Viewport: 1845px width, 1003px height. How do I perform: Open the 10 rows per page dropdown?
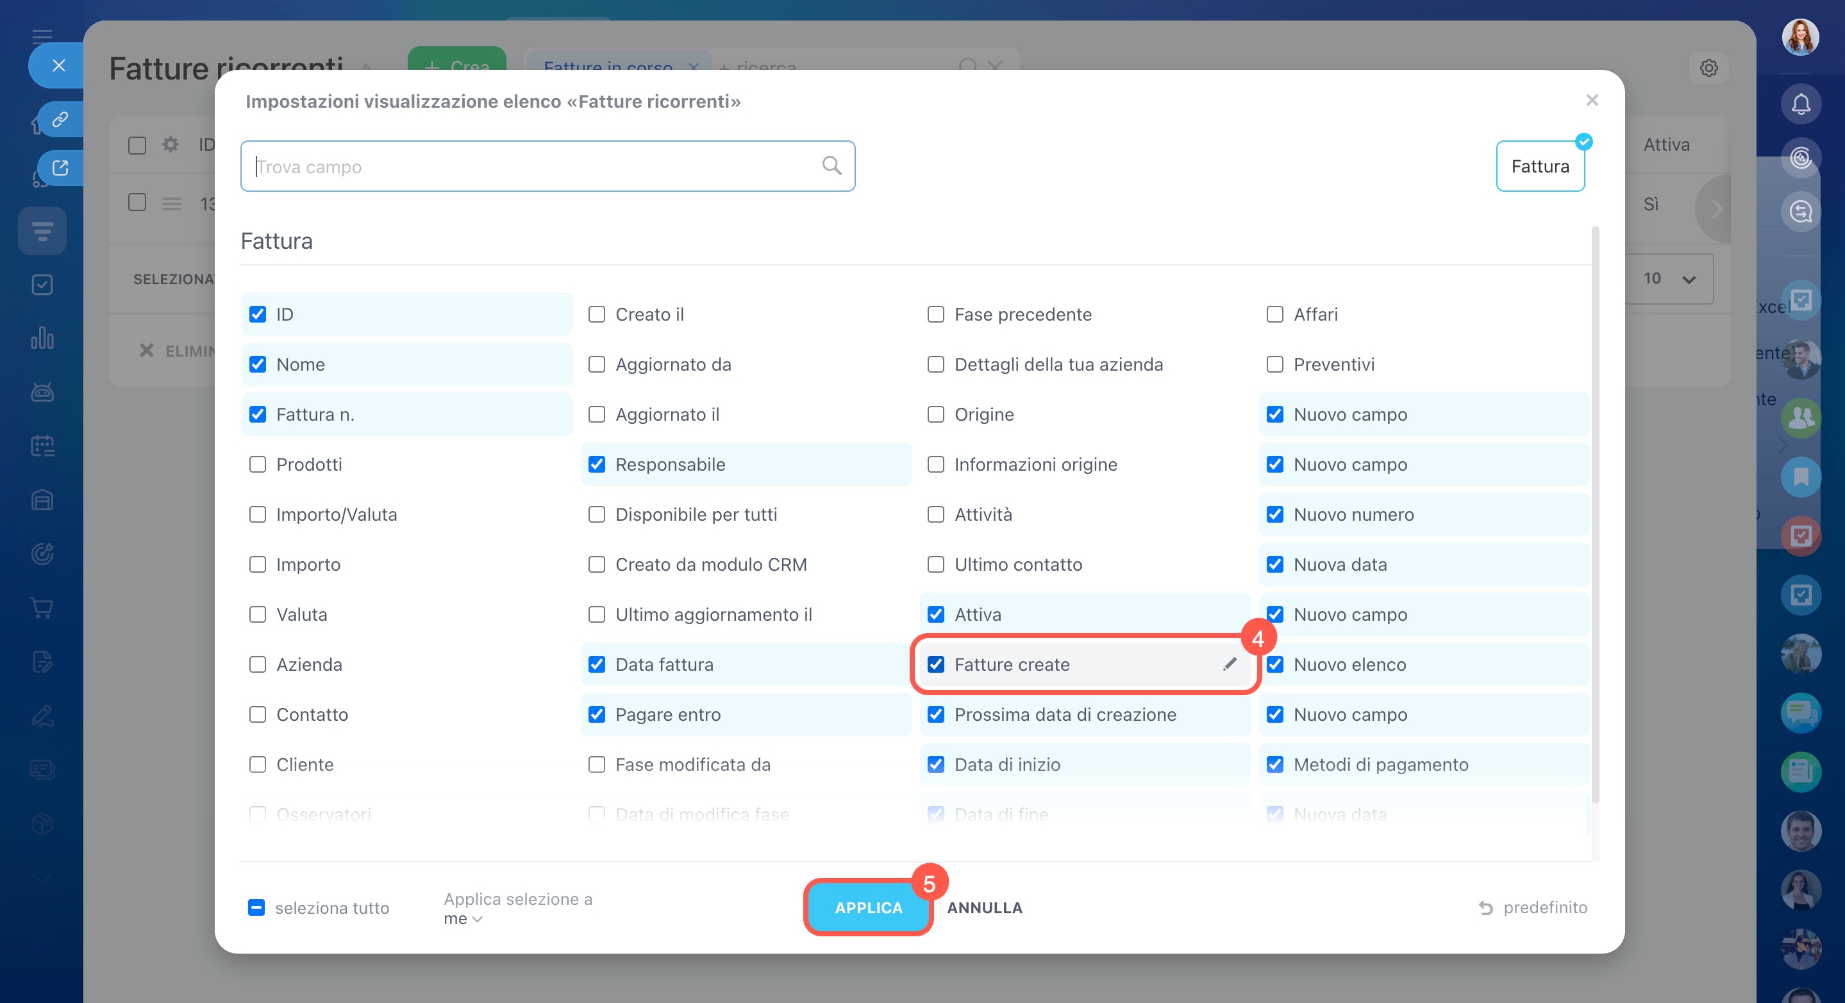click(x=1668, y=279)
